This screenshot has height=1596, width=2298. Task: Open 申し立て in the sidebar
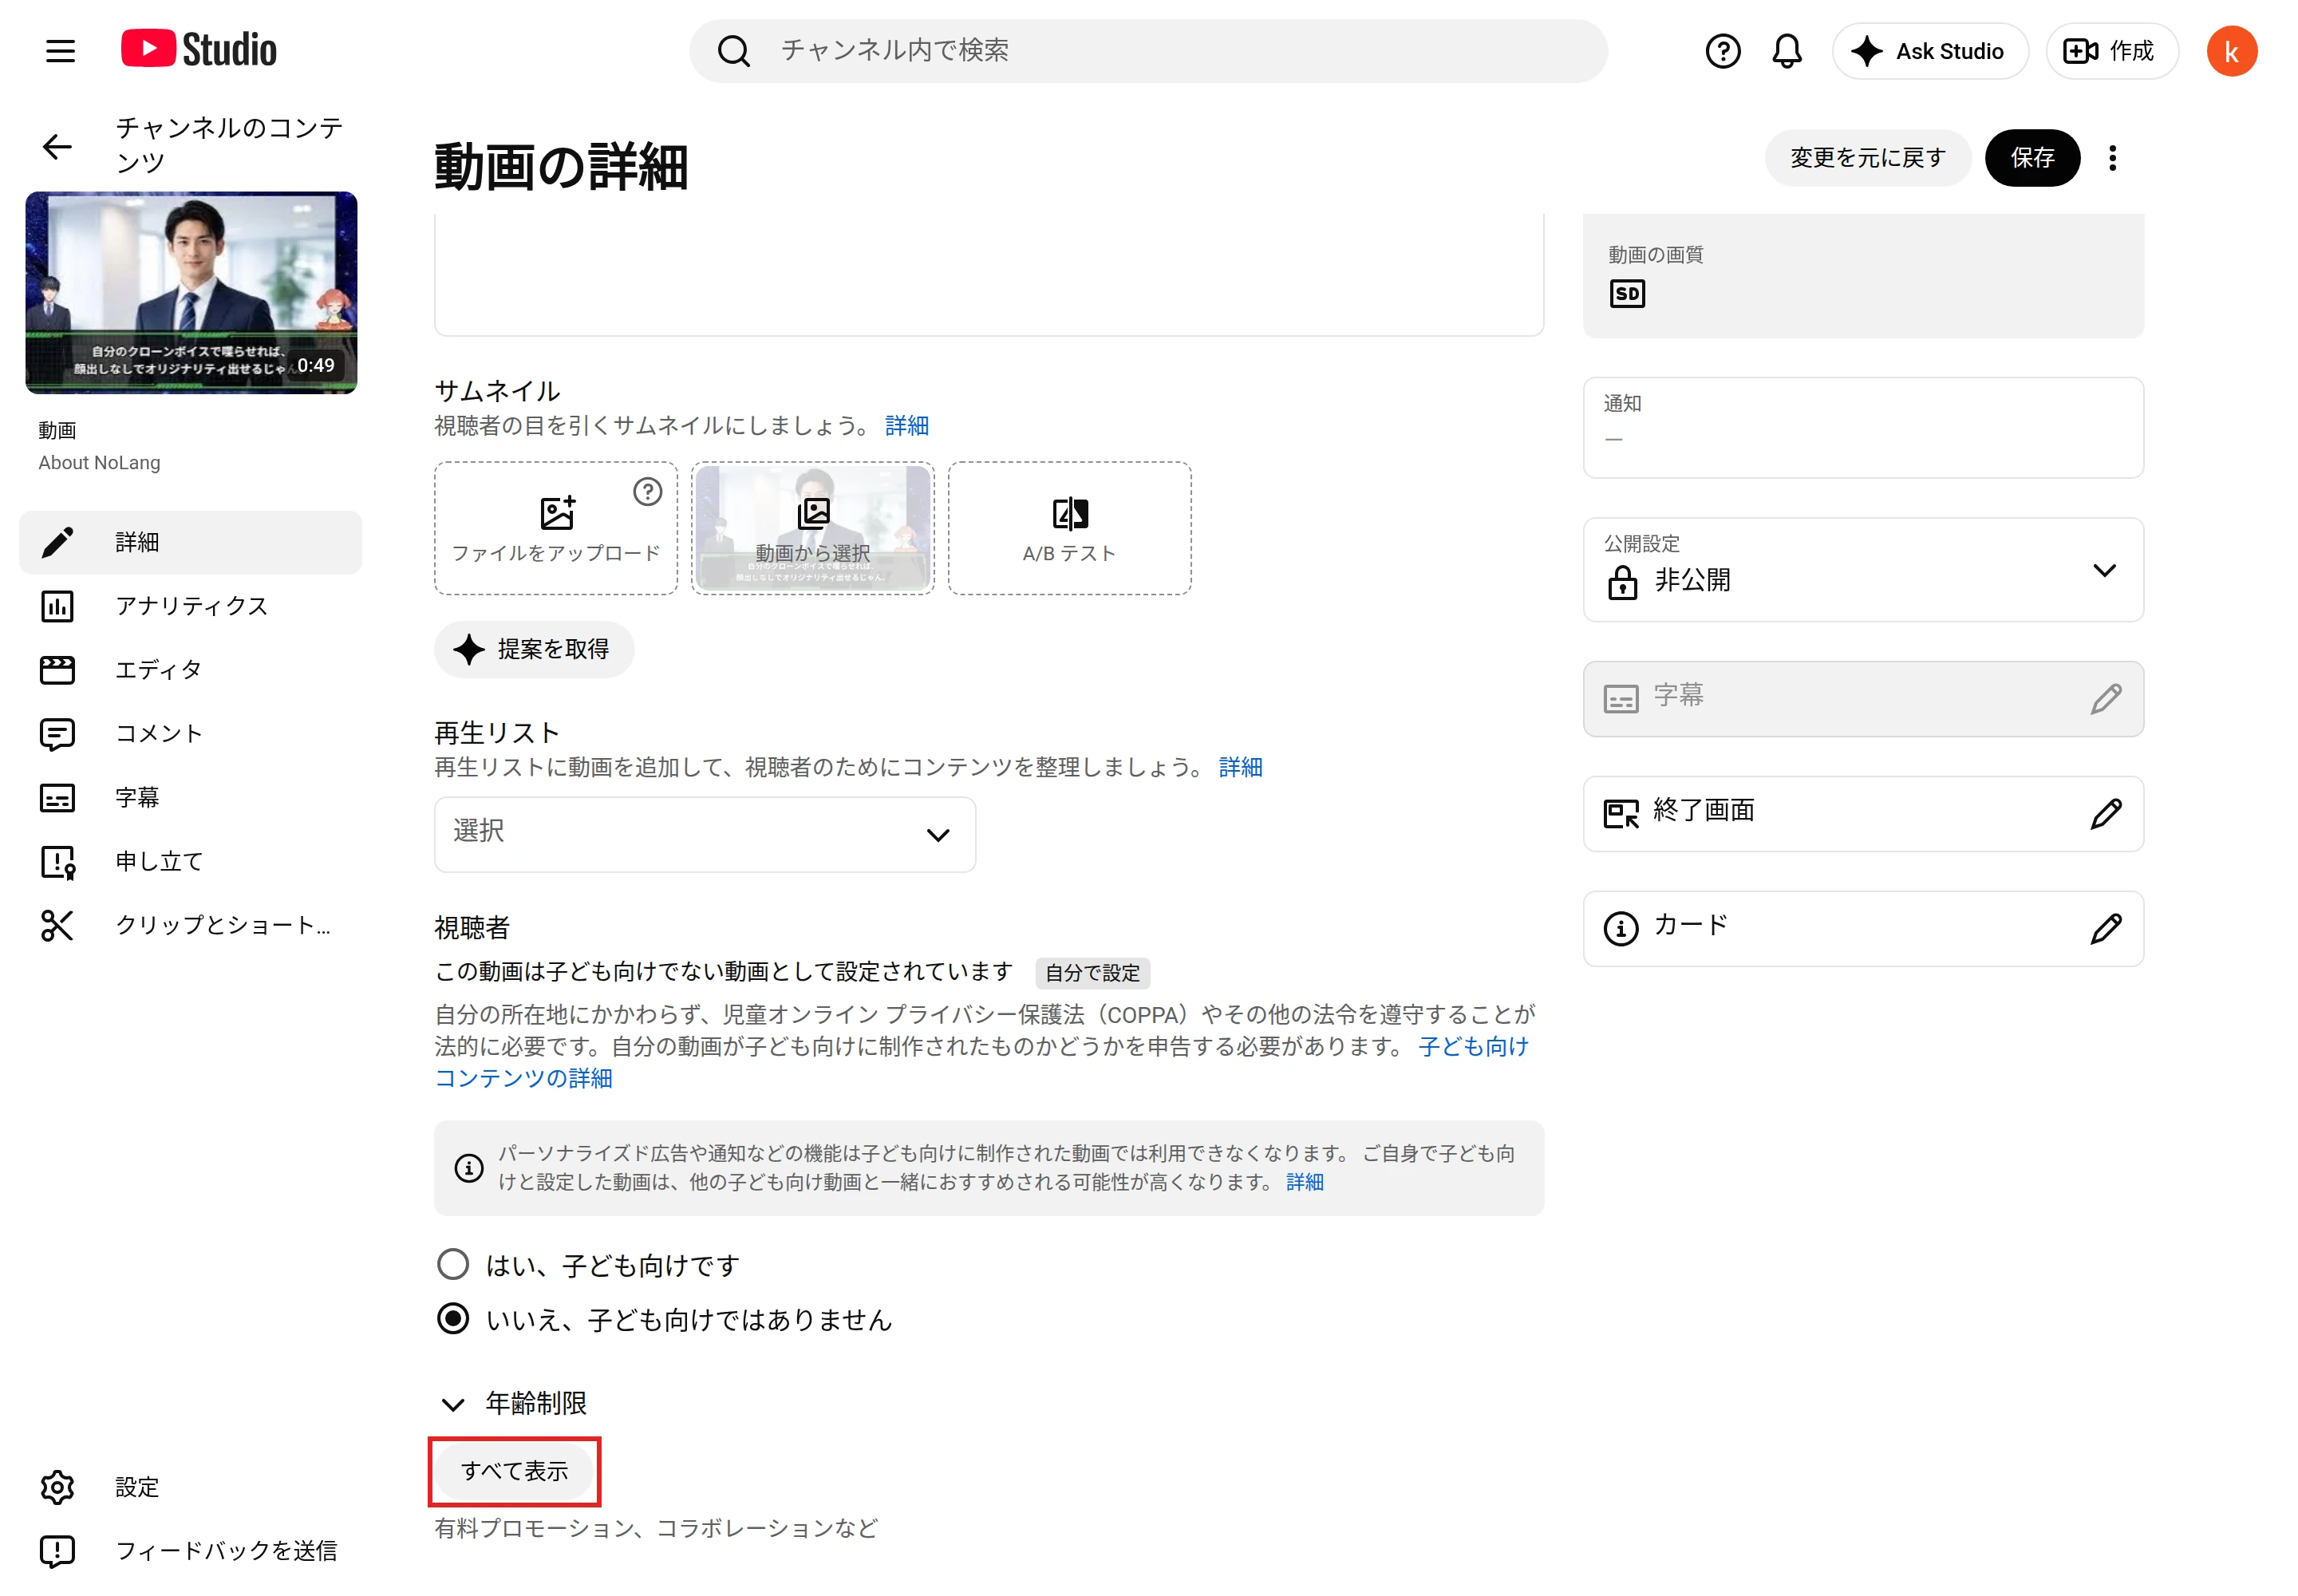(x=190, y=862)
